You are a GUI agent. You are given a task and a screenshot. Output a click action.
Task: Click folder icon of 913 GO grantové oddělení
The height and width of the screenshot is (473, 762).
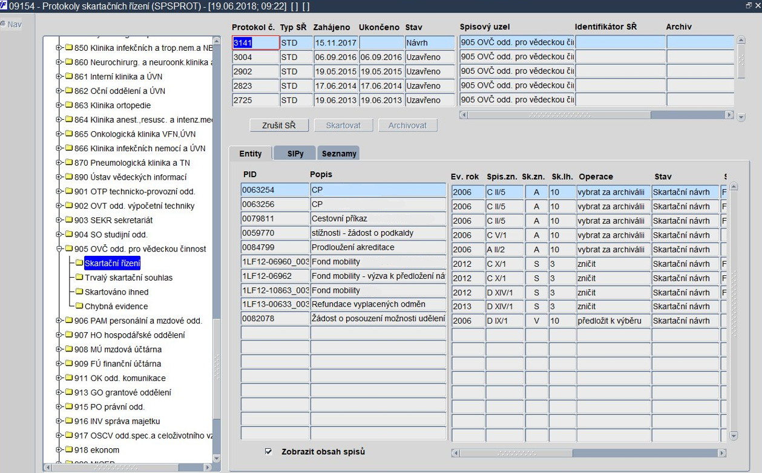coord(69,393)
